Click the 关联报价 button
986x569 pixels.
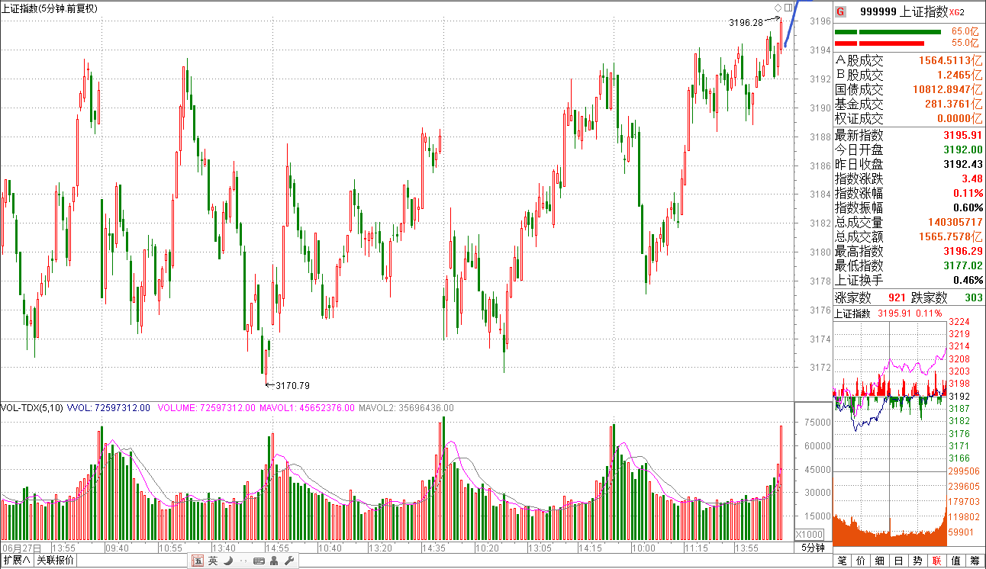[x=56, y=561]
